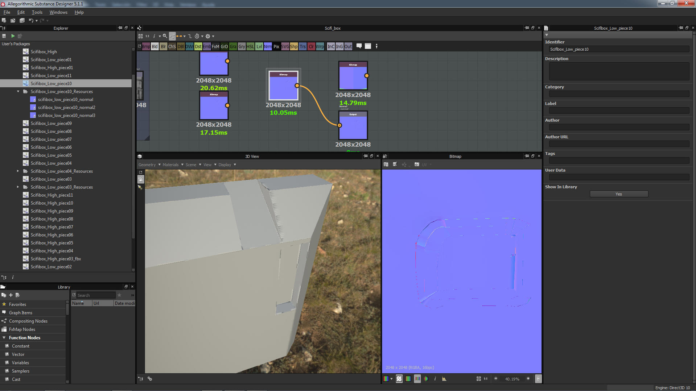Open the histogram in the Bitmap view
Viewport: 696px width, 391px height.
click(444, 379)
